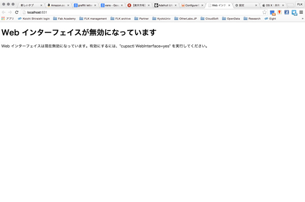The width and height of the screenshot is (305, 202).
Task: Expand the FLK archive bookmark folder
Action: (x=120, y=18)
